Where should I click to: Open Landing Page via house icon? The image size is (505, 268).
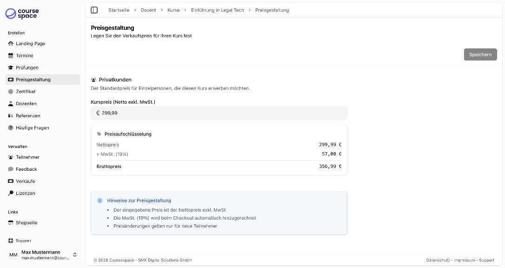tap(11, 44)
